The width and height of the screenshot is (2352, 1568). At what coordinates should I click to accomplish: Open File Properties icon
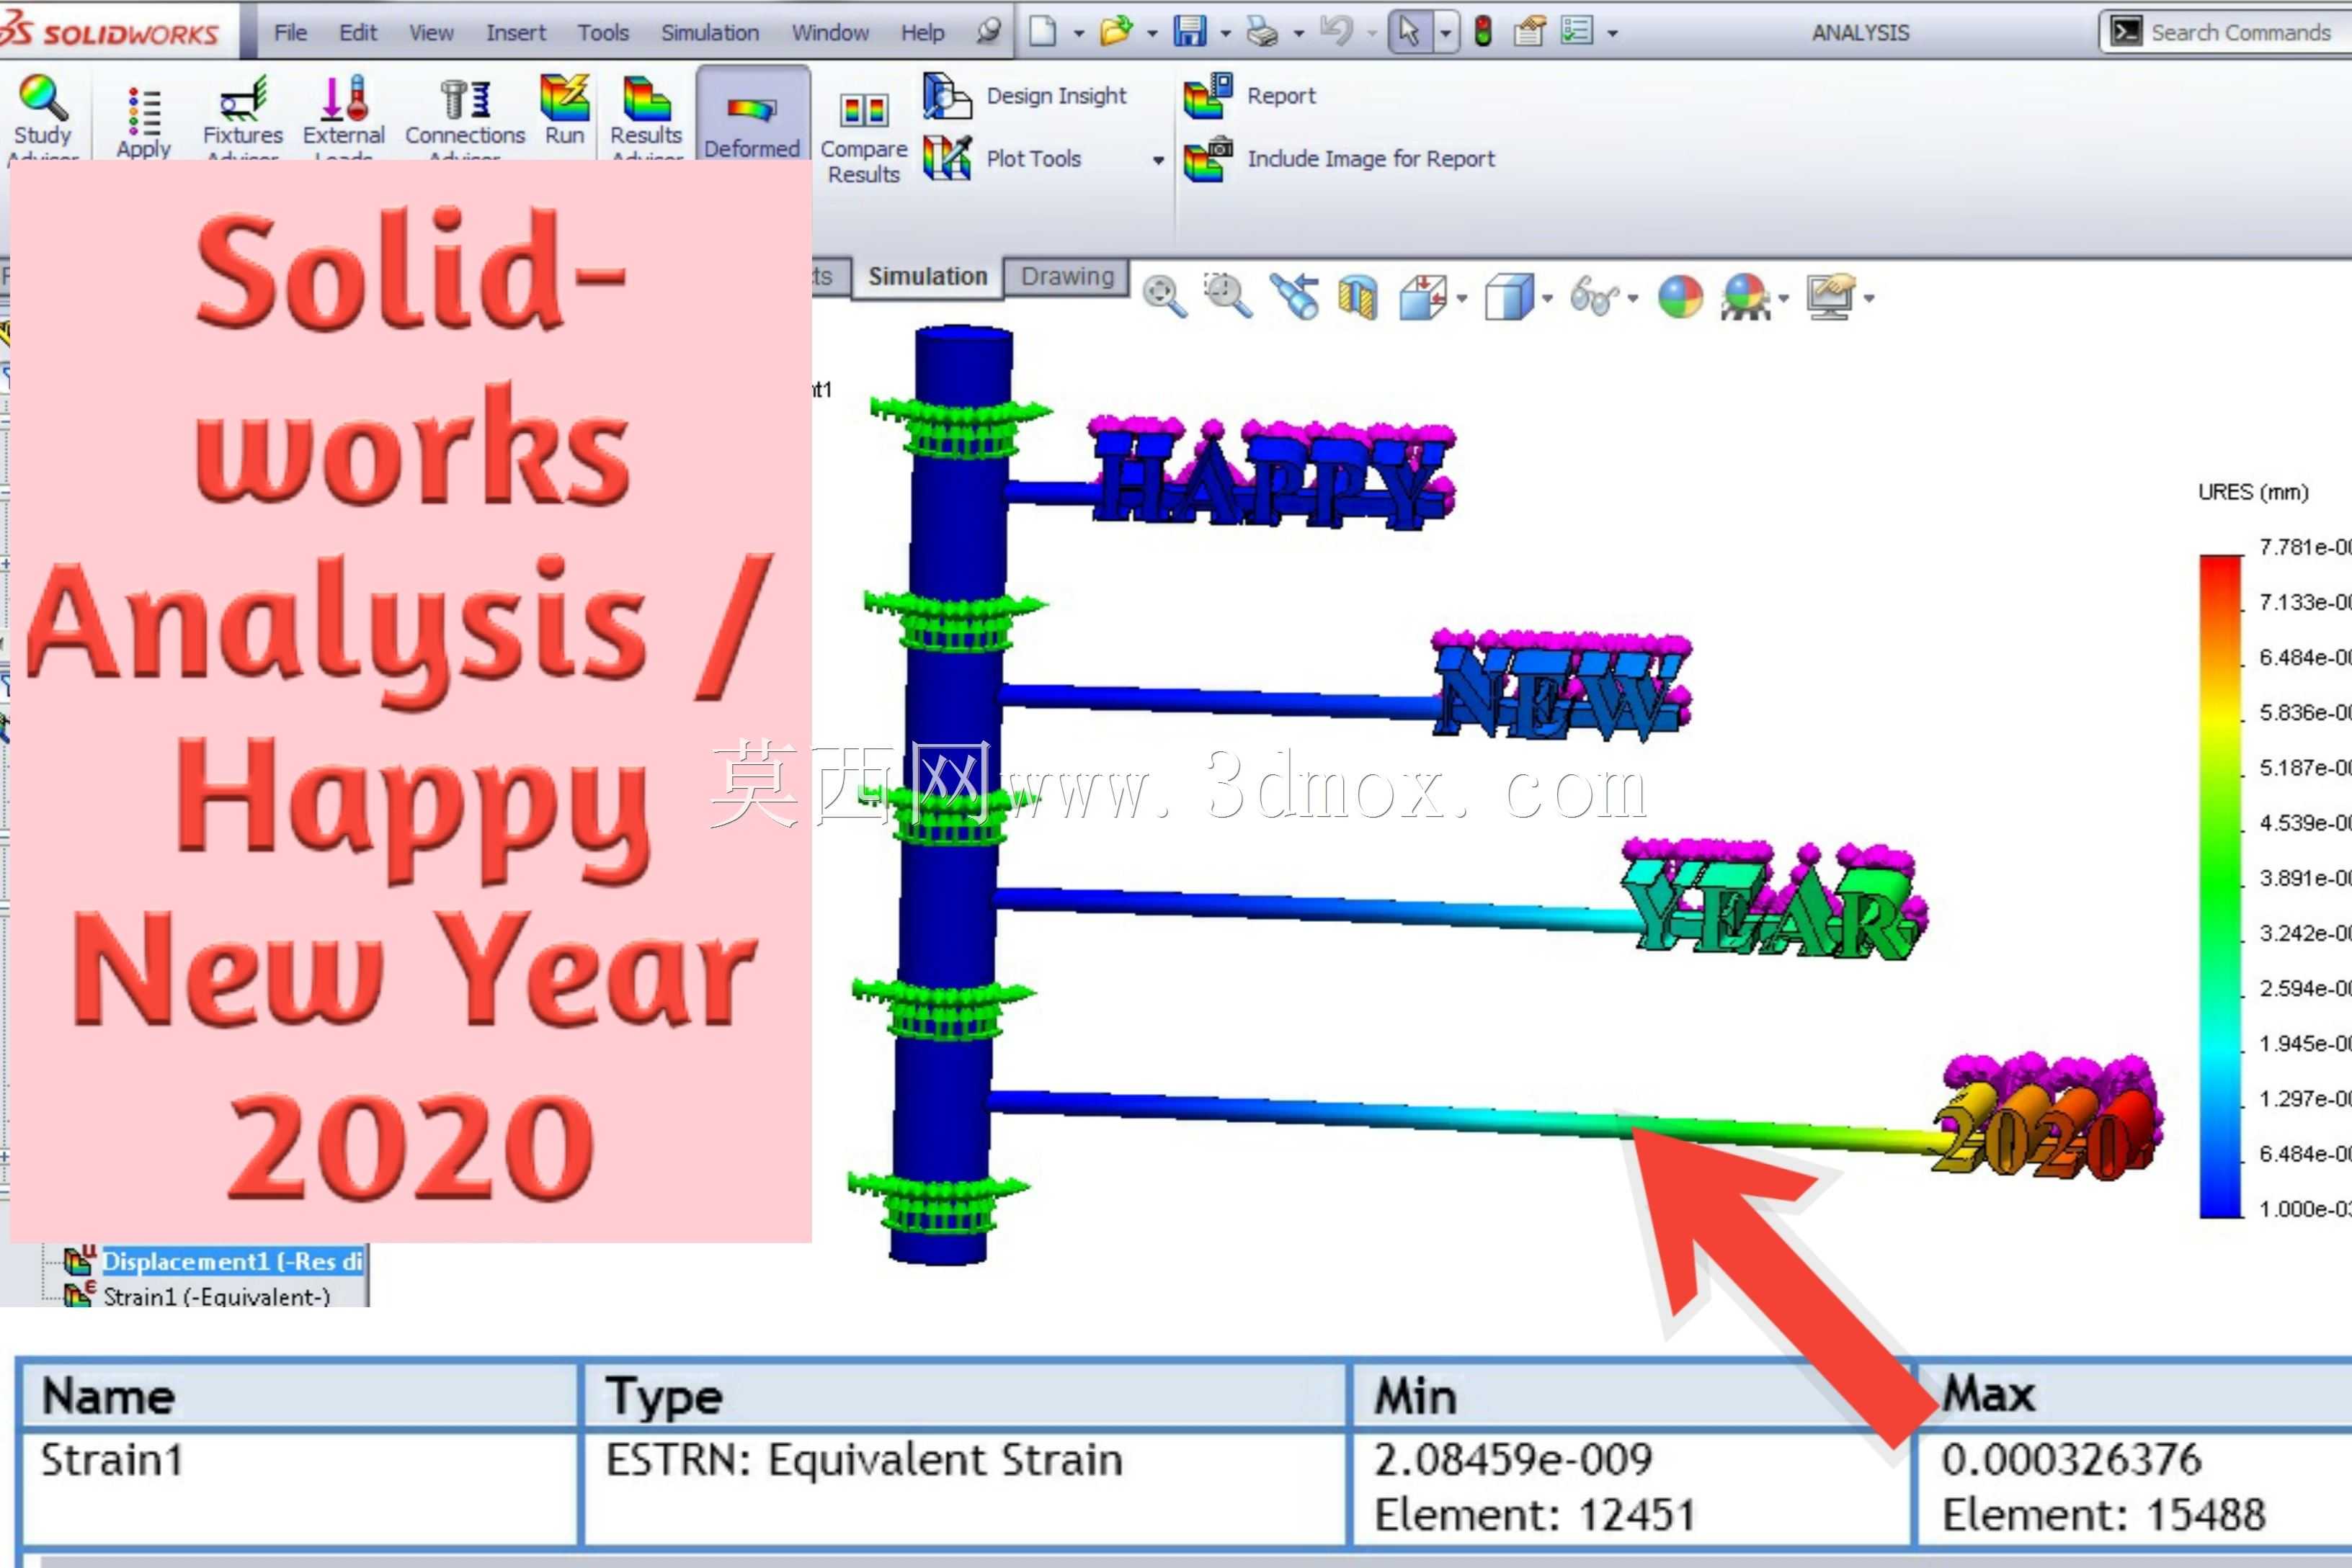pyautogui.click(x=1528, y=32)
